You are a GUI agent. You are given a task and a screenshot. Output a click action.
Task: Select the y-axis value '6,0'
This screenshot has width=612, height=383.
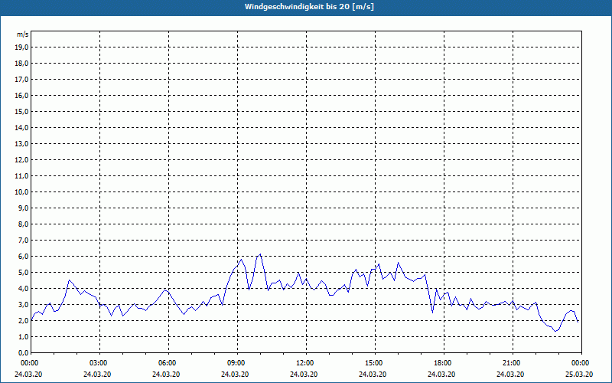[x=24, y=257]
